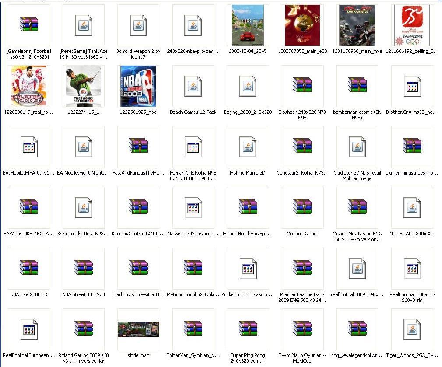This screenshot has height=367, width=442.
Task: Select the Gladiator 3D N95 retail file icon
Action: (357, 147)
